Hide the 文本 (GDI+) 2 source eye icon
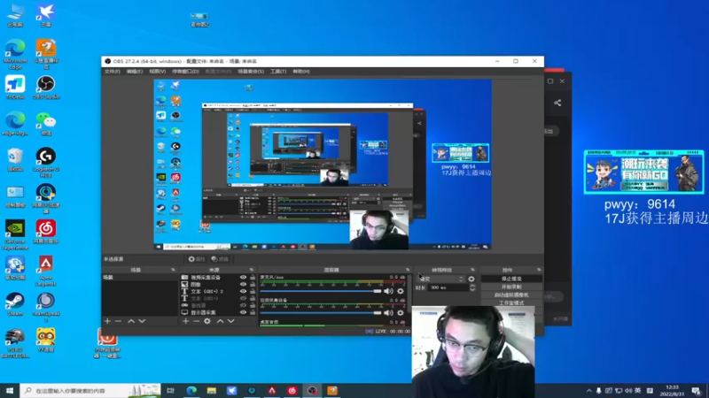 pos(243,292)
